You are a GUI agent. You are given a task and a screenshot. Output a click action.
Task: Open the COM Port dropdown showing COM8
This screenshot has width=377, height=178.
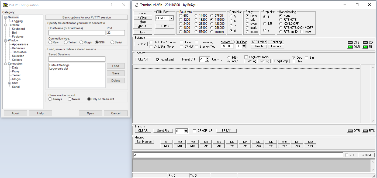point(171,18)
